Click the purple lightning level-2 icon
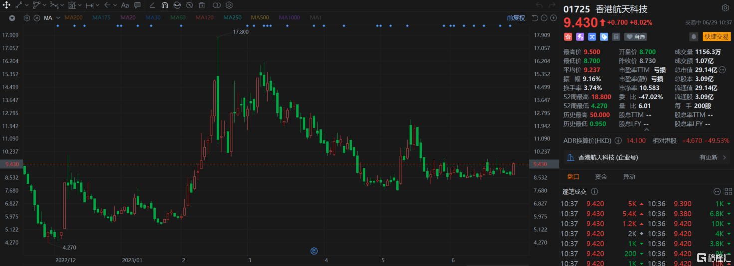The height and width of the screenshot is (266, 734). [580, 37]
